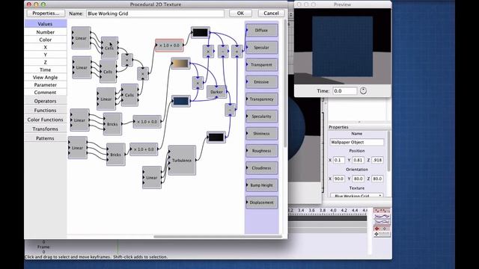This screenshot has width=479, height=269.
Task: Expand the Color Functions category
Action: pyautogui.click(x=45, y=120)
